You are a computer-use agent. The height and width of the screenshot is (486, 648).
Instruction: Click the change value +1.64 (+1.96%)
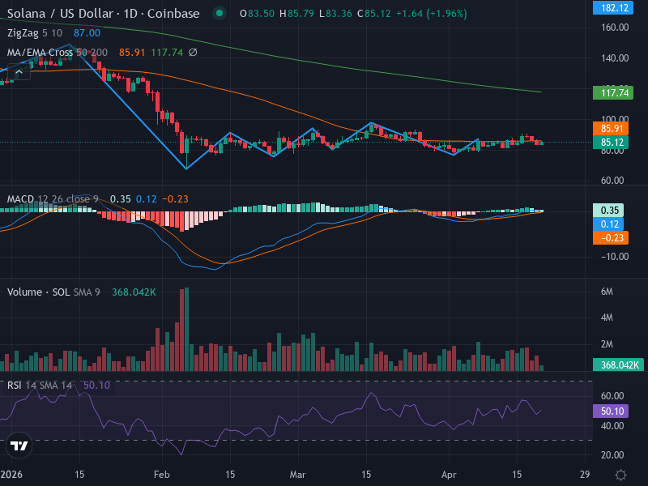point(432,14)
